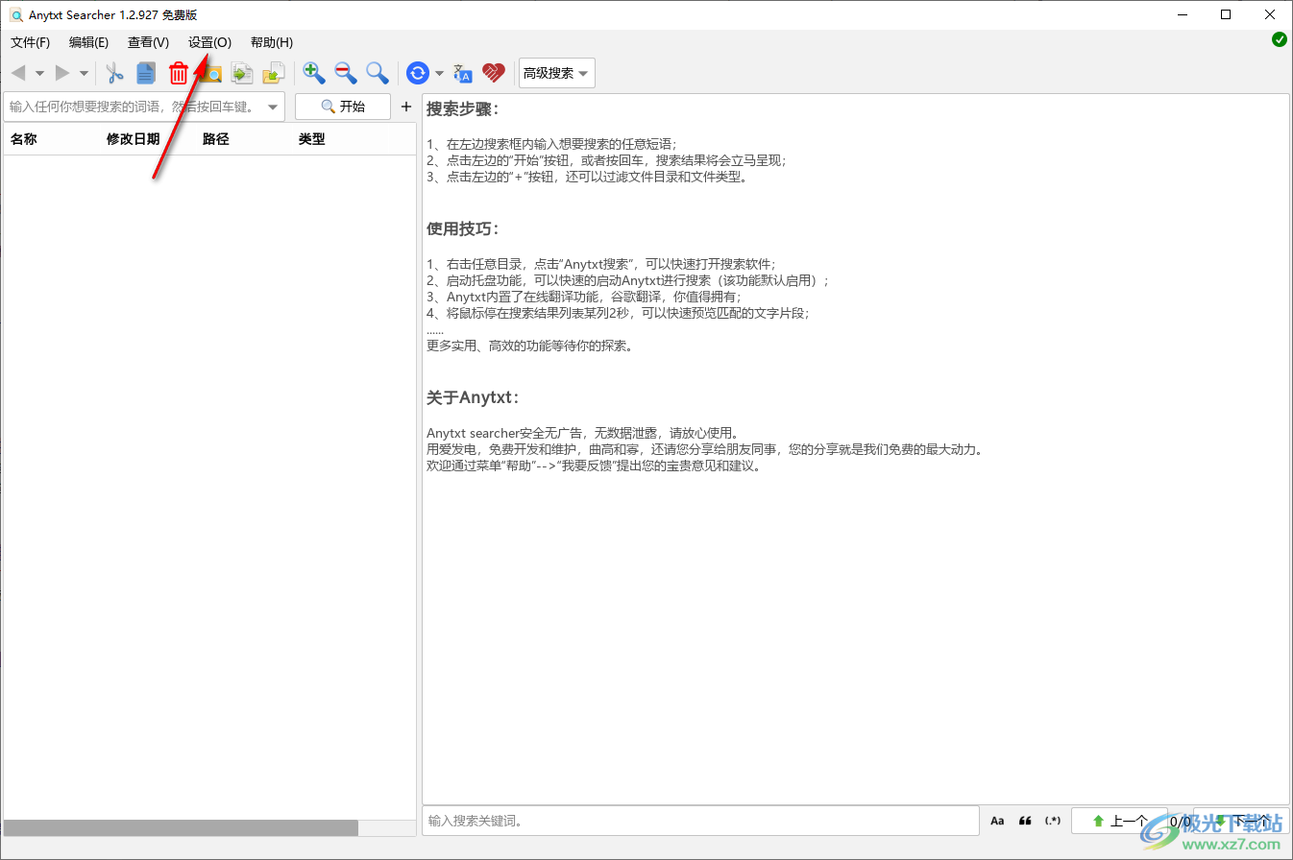Open the 文件(F) menu
This screenshot has width=1293, height=860.
pos(31,42)
